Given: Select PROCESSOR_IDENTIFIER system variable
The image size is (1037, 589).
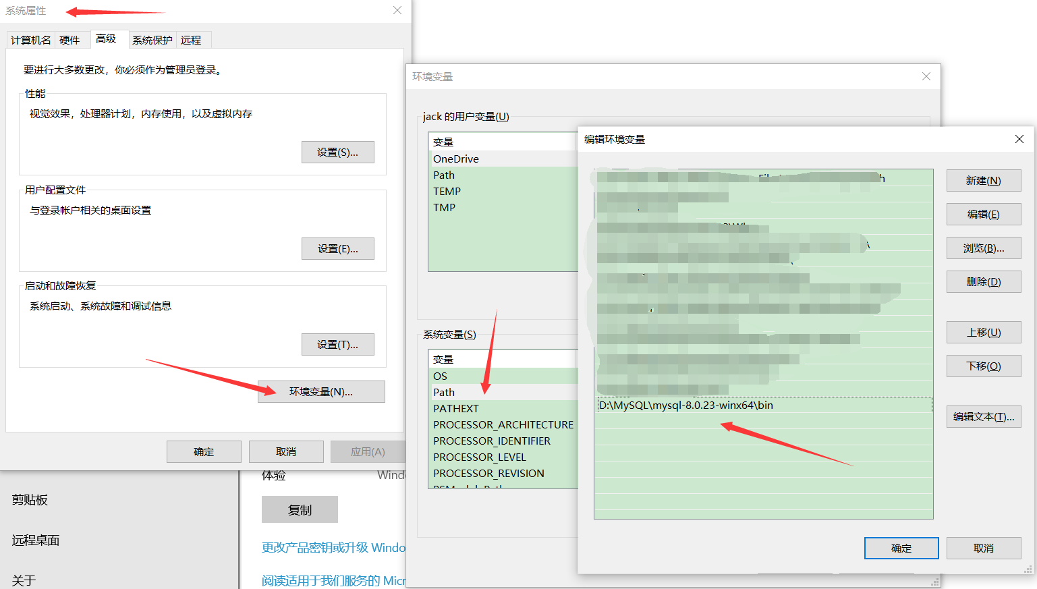Looking at the screenshot, I should pyautogui.click(x=503, y=441).
